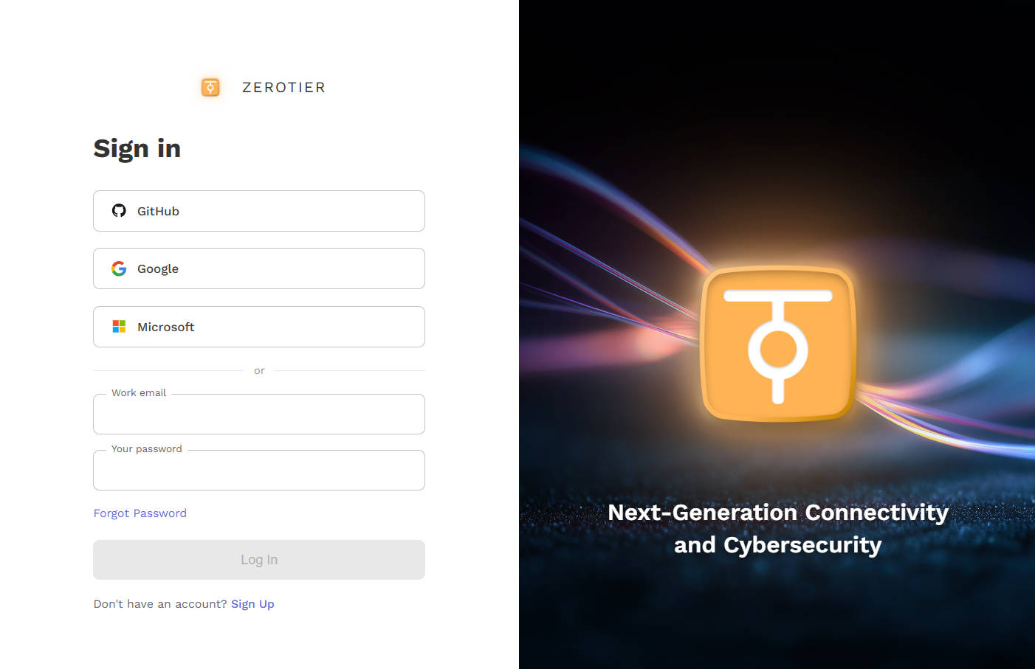Image resolution: width=1035 pixels, height=669 pixels.
Task: Open the Sign Up link
Action: (252, 604)
